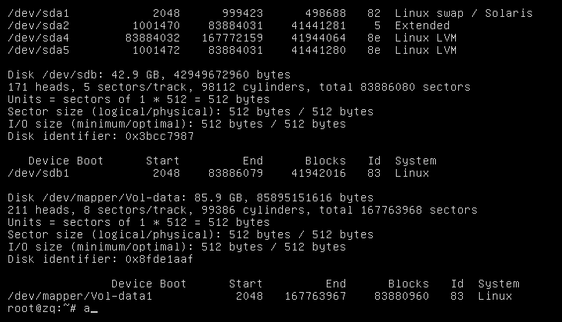Click the /dev/sda4 device name

click(35, 38)
